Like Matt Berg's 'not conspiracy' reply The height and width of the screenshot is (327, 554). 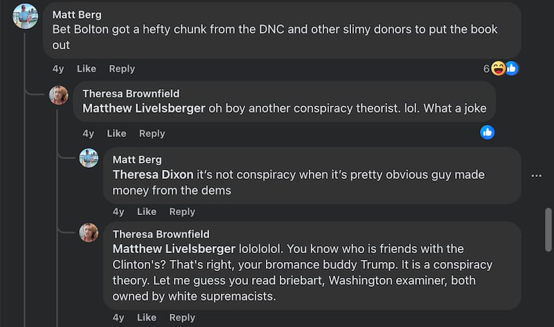147,212
